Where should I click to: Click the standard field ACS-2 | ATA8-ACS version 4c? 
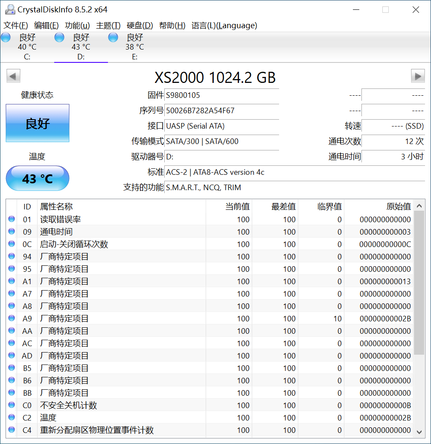point(295,172)
